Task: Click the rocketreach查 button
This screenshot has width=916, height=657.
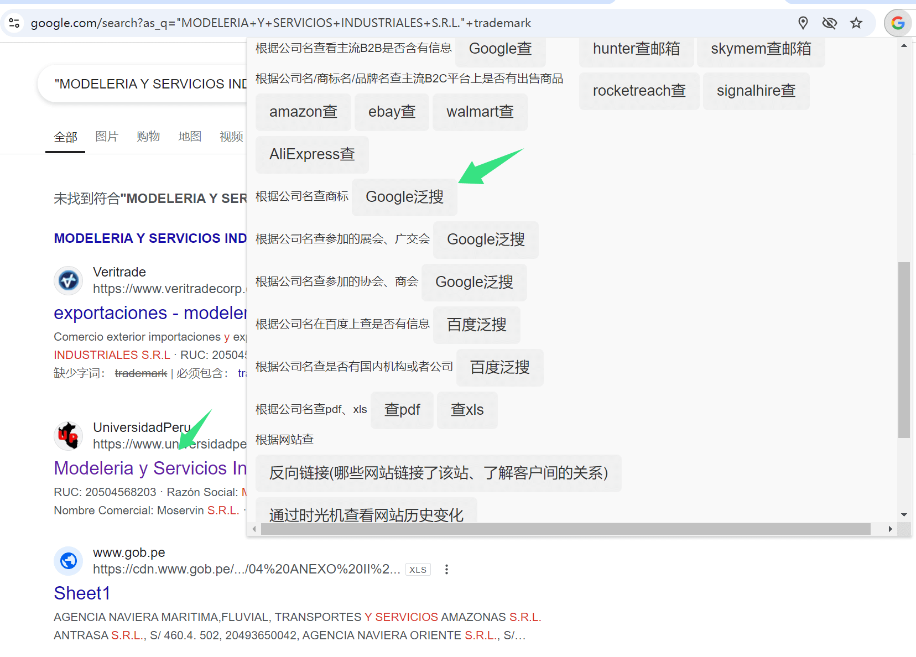Action: pos(639,91)
